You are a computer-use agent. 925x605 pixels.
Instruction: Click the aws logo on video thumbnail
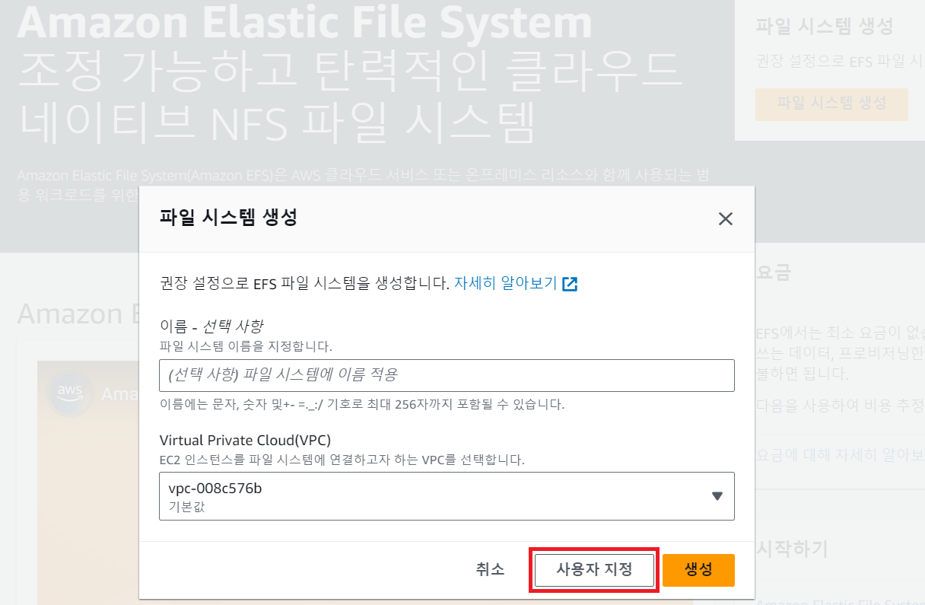pyautogui.click(x=70, y=393)
